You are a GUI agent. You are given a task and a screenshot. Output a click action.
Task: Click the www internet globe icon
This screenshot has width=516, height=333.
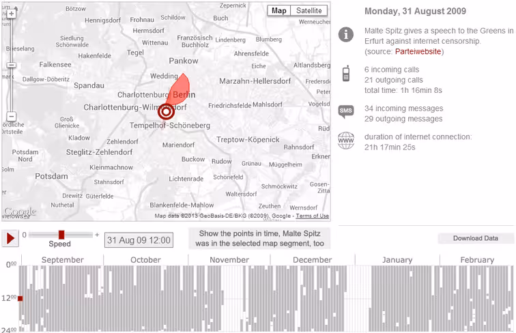click(x=346, y=141)
